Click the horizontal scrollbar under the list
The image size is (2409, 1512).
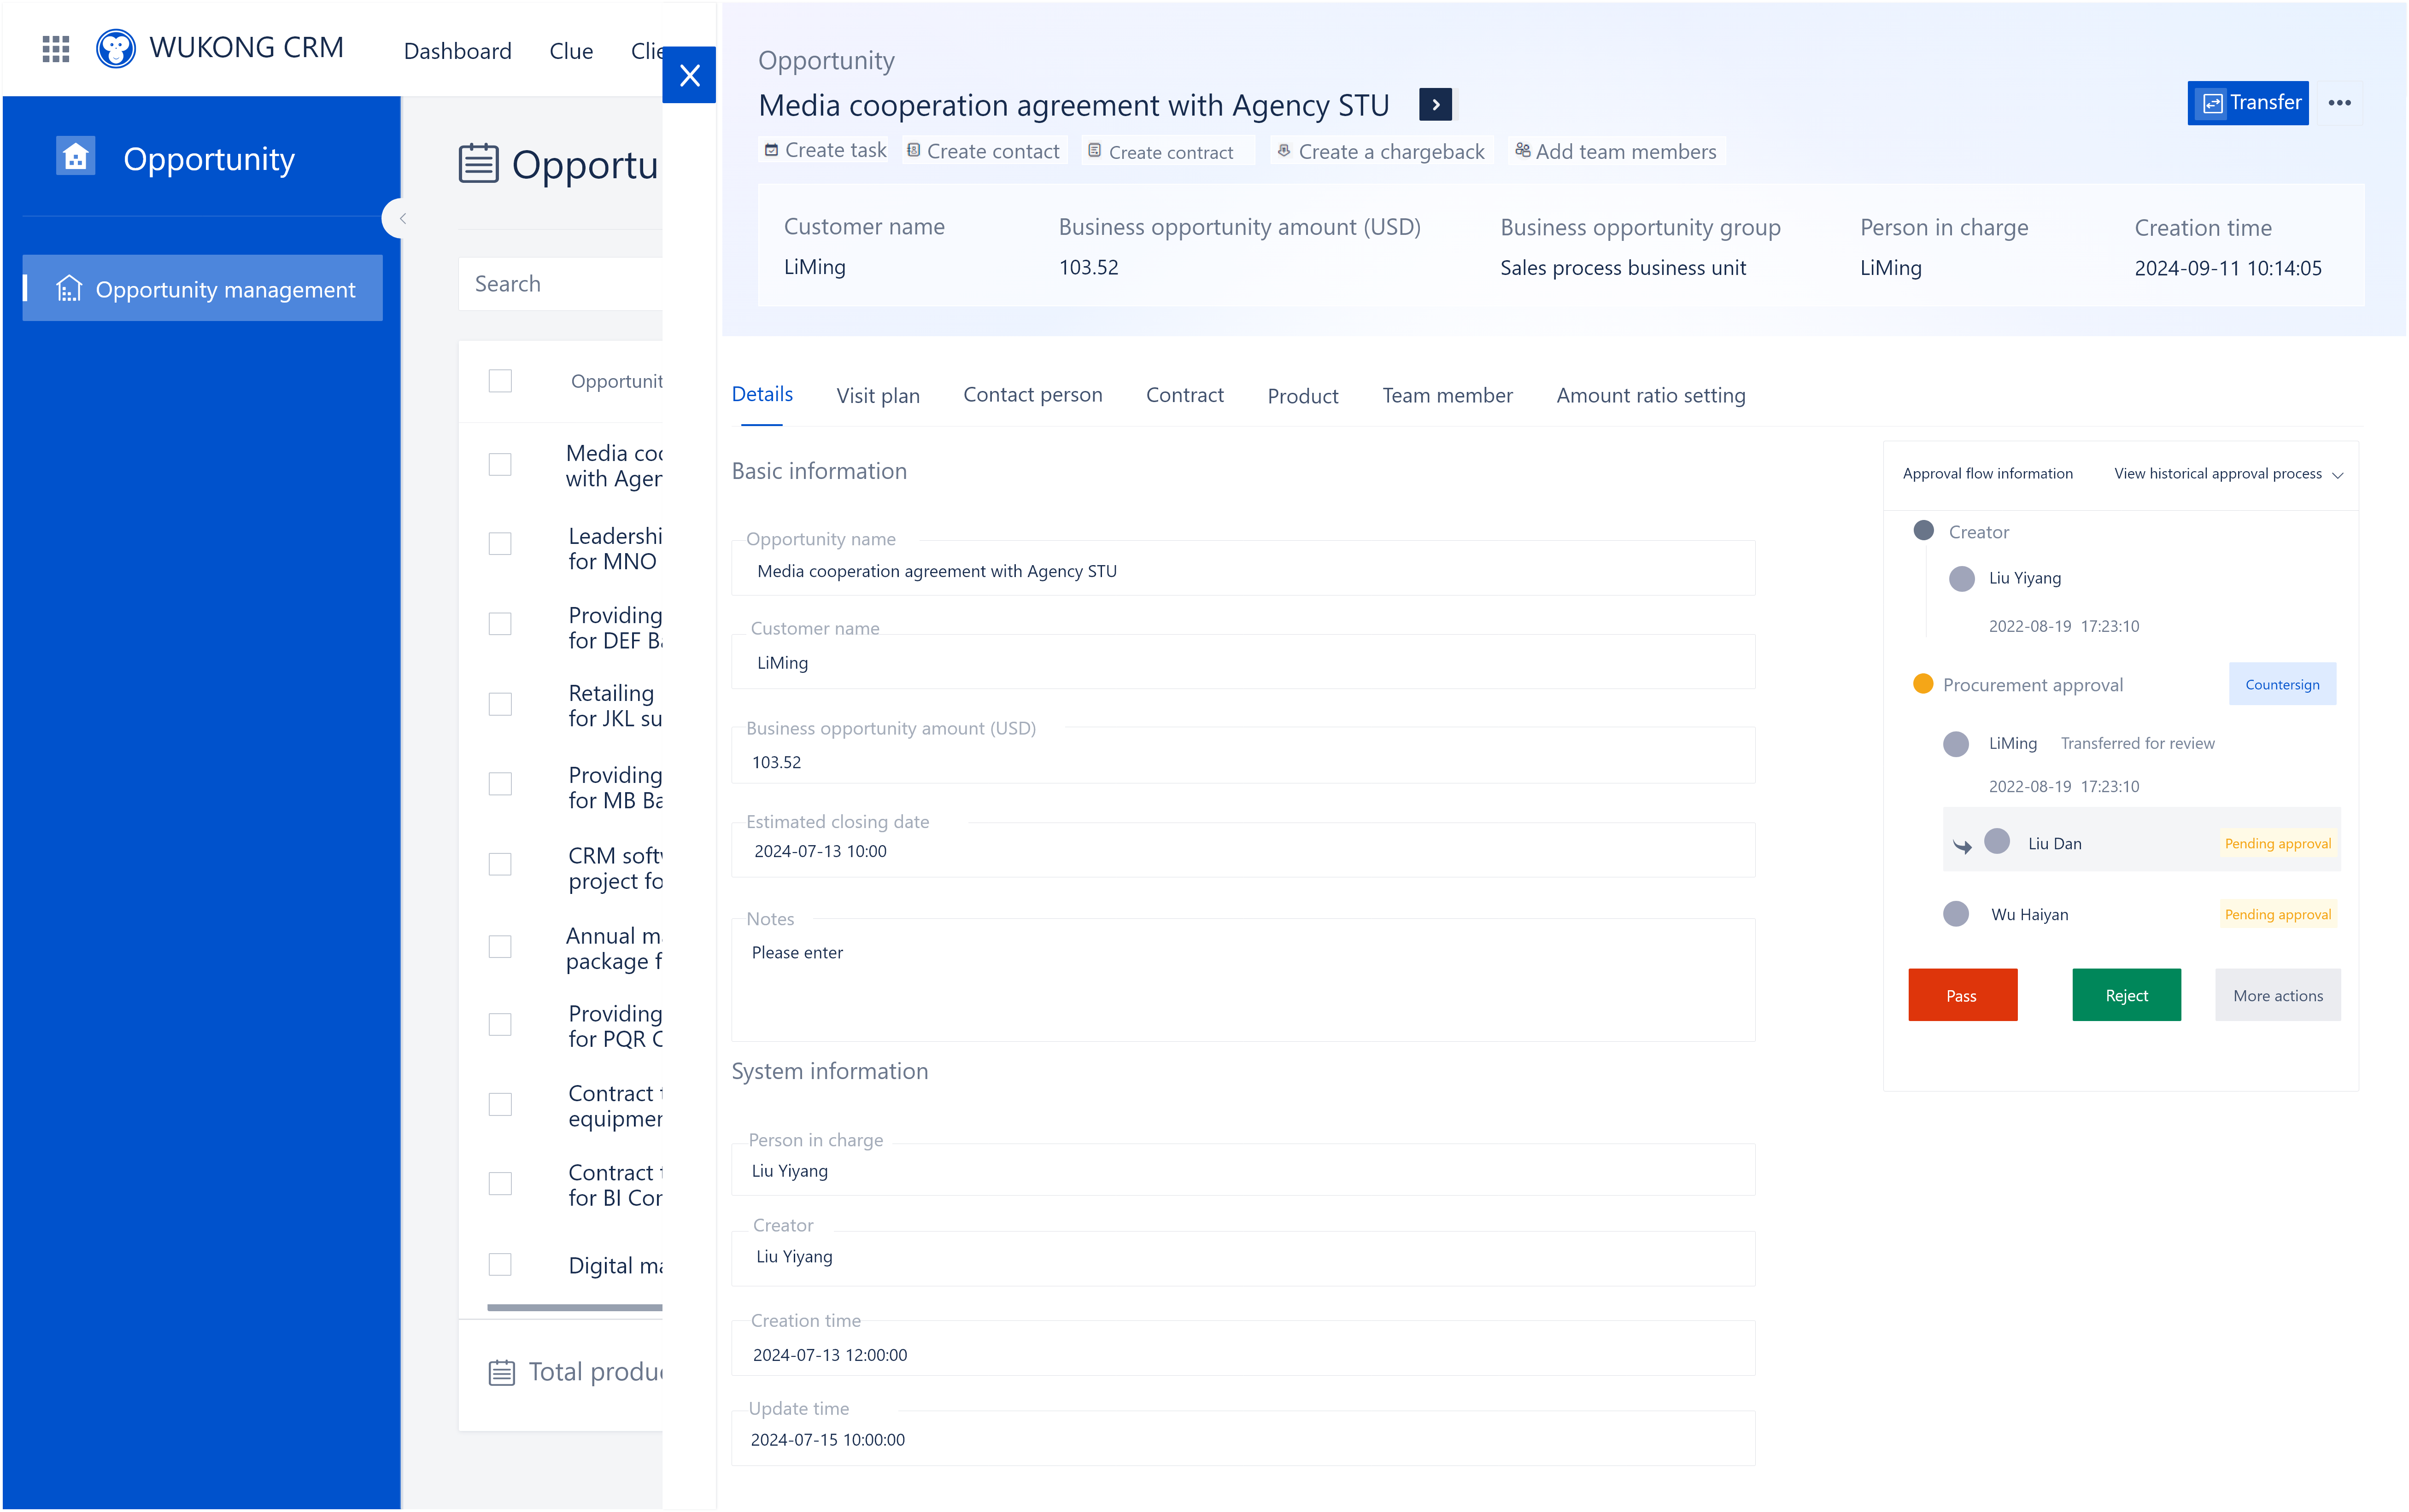574,1307
